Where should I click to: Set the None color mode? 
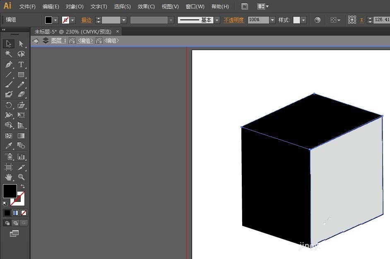click(x=24, y=213)
